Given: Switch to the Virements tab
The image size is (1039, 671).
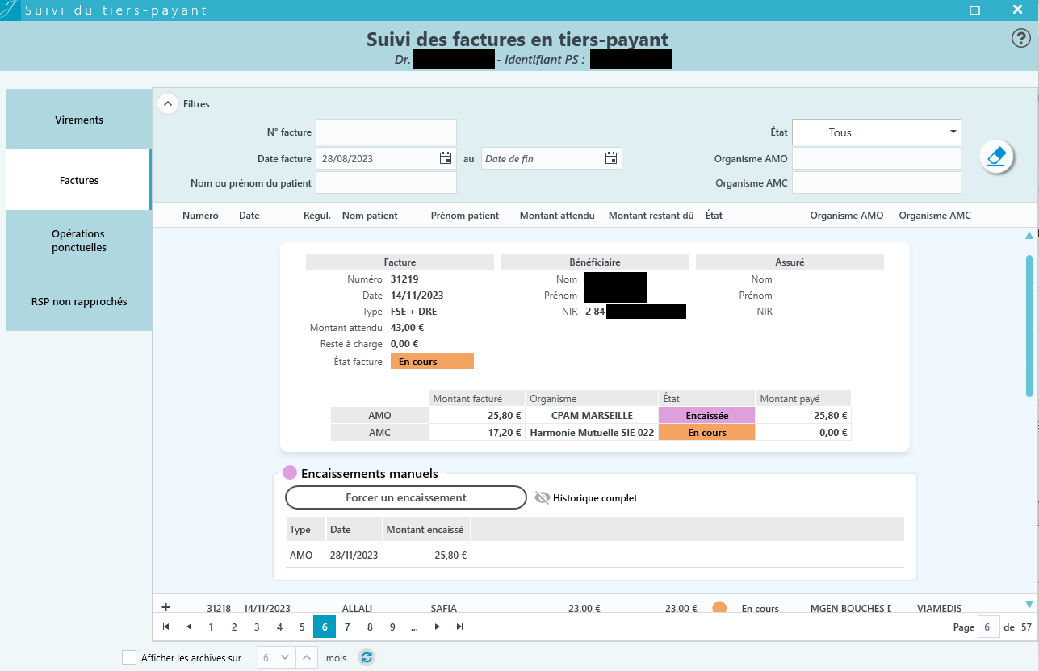Looking at the screenshot, I should tap(79, 120).
